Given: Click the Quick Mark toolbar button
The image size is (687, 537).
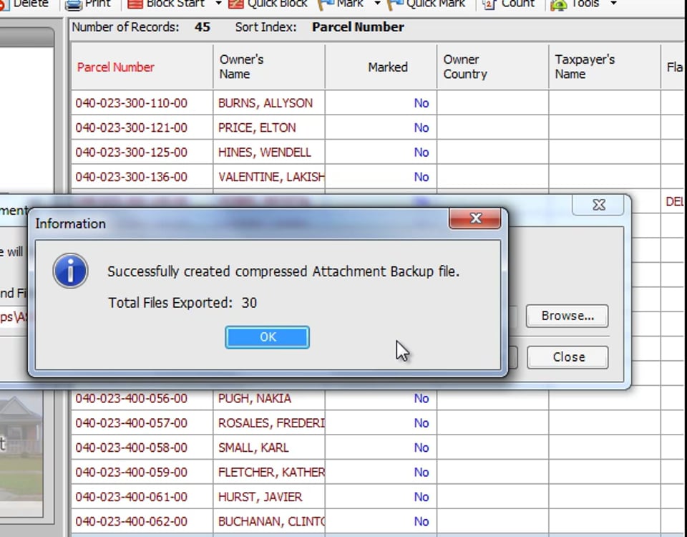Looking at the screenshot, I should [427, 4].
